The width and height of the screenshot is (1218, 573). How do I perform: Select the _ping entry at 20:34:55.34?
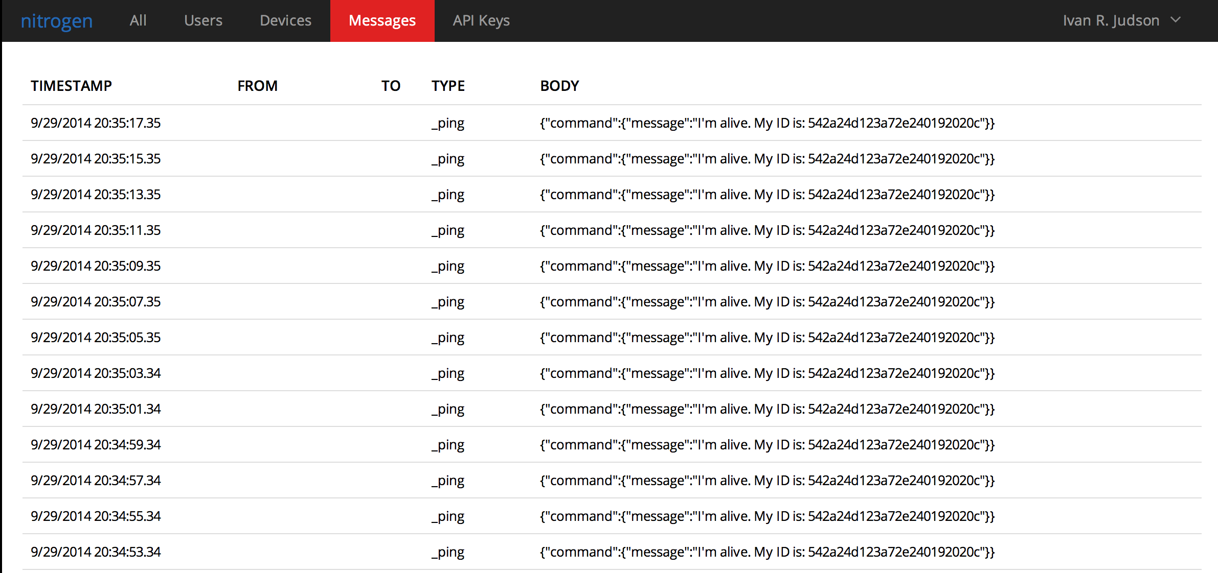[448, 516]
